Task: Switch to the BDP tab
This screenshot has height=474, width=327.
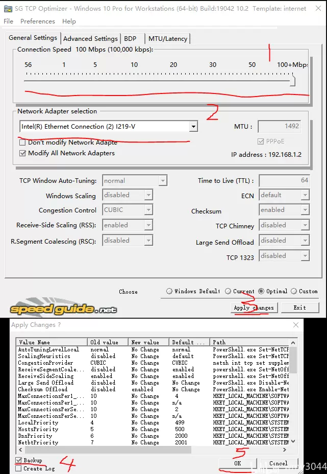Action: [130, 39]
